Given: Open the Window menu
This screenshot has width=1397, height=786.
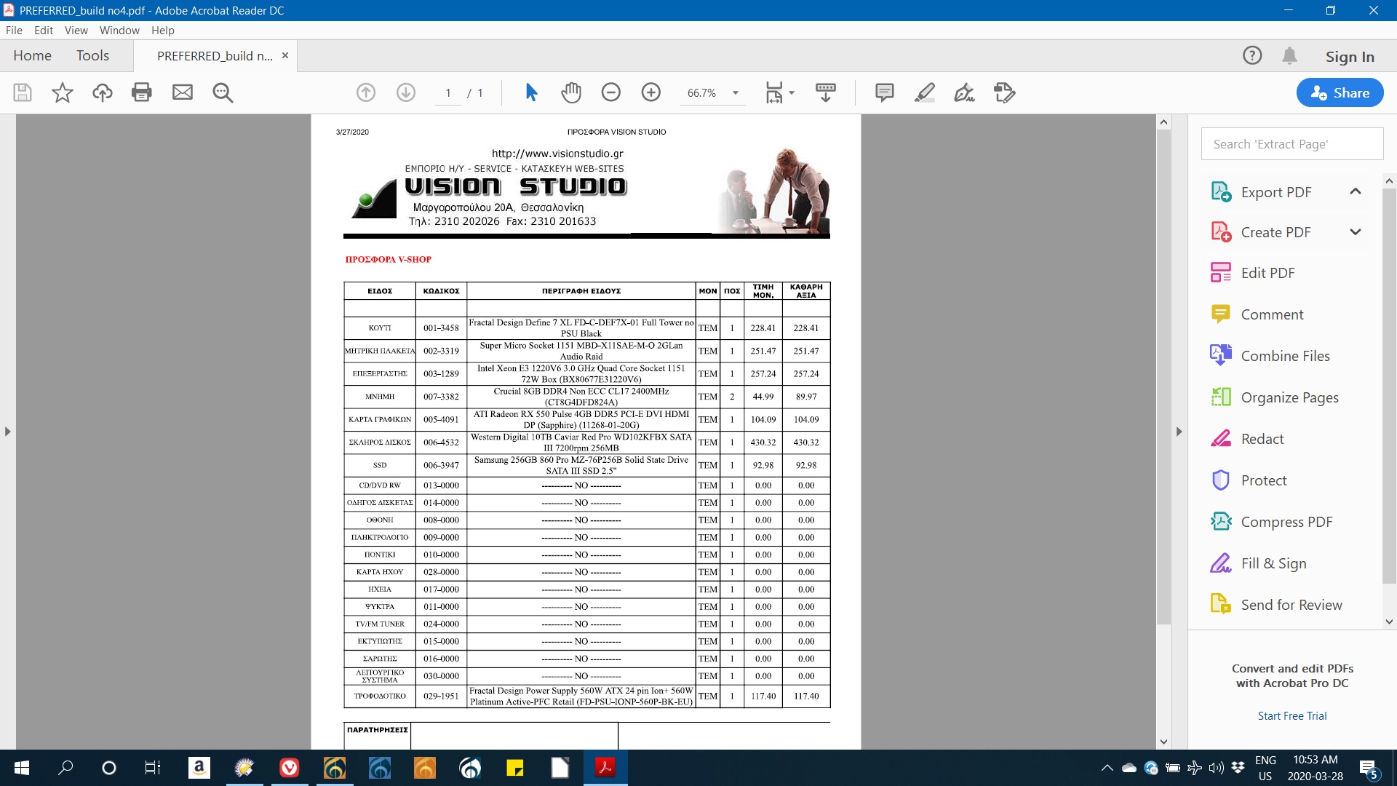Looking at the screenshot, I should (x=119, y=30).
